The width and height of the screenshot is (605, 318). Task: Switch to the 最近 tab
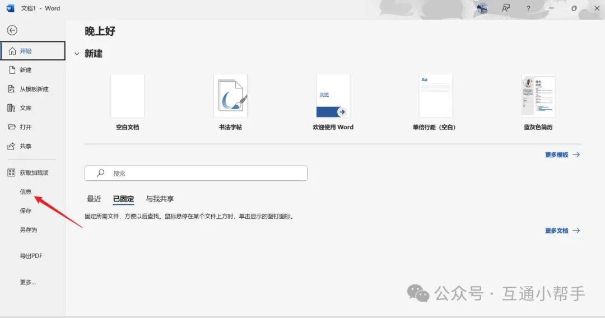(x=94, y=199)
